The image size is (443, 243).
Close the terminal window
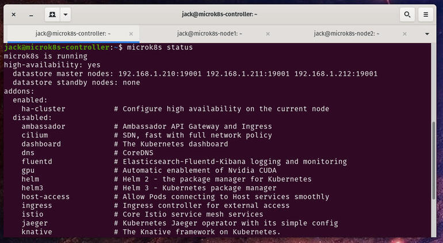(x=14, y=14)
